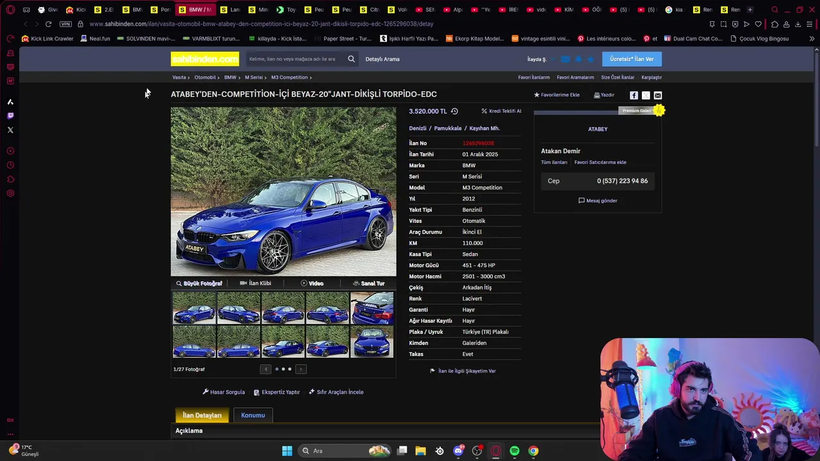Open the Sıfır Araçları İncele link
This screenshot has width=820, height=461.
pyautogui.click(x=336, y=392)
